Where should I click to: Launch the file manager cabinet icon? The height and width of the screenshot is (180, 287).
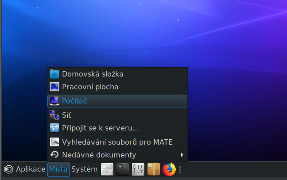coord(107,169)
